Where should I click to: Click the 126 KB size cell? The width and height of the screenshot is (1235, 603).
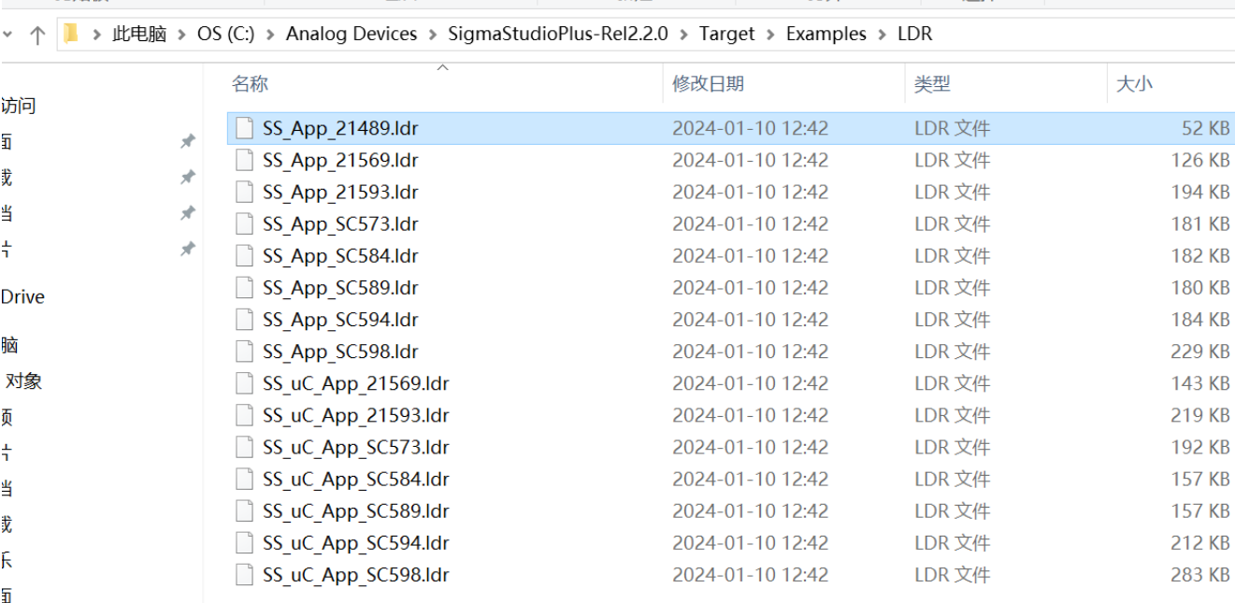point(1200,160)
